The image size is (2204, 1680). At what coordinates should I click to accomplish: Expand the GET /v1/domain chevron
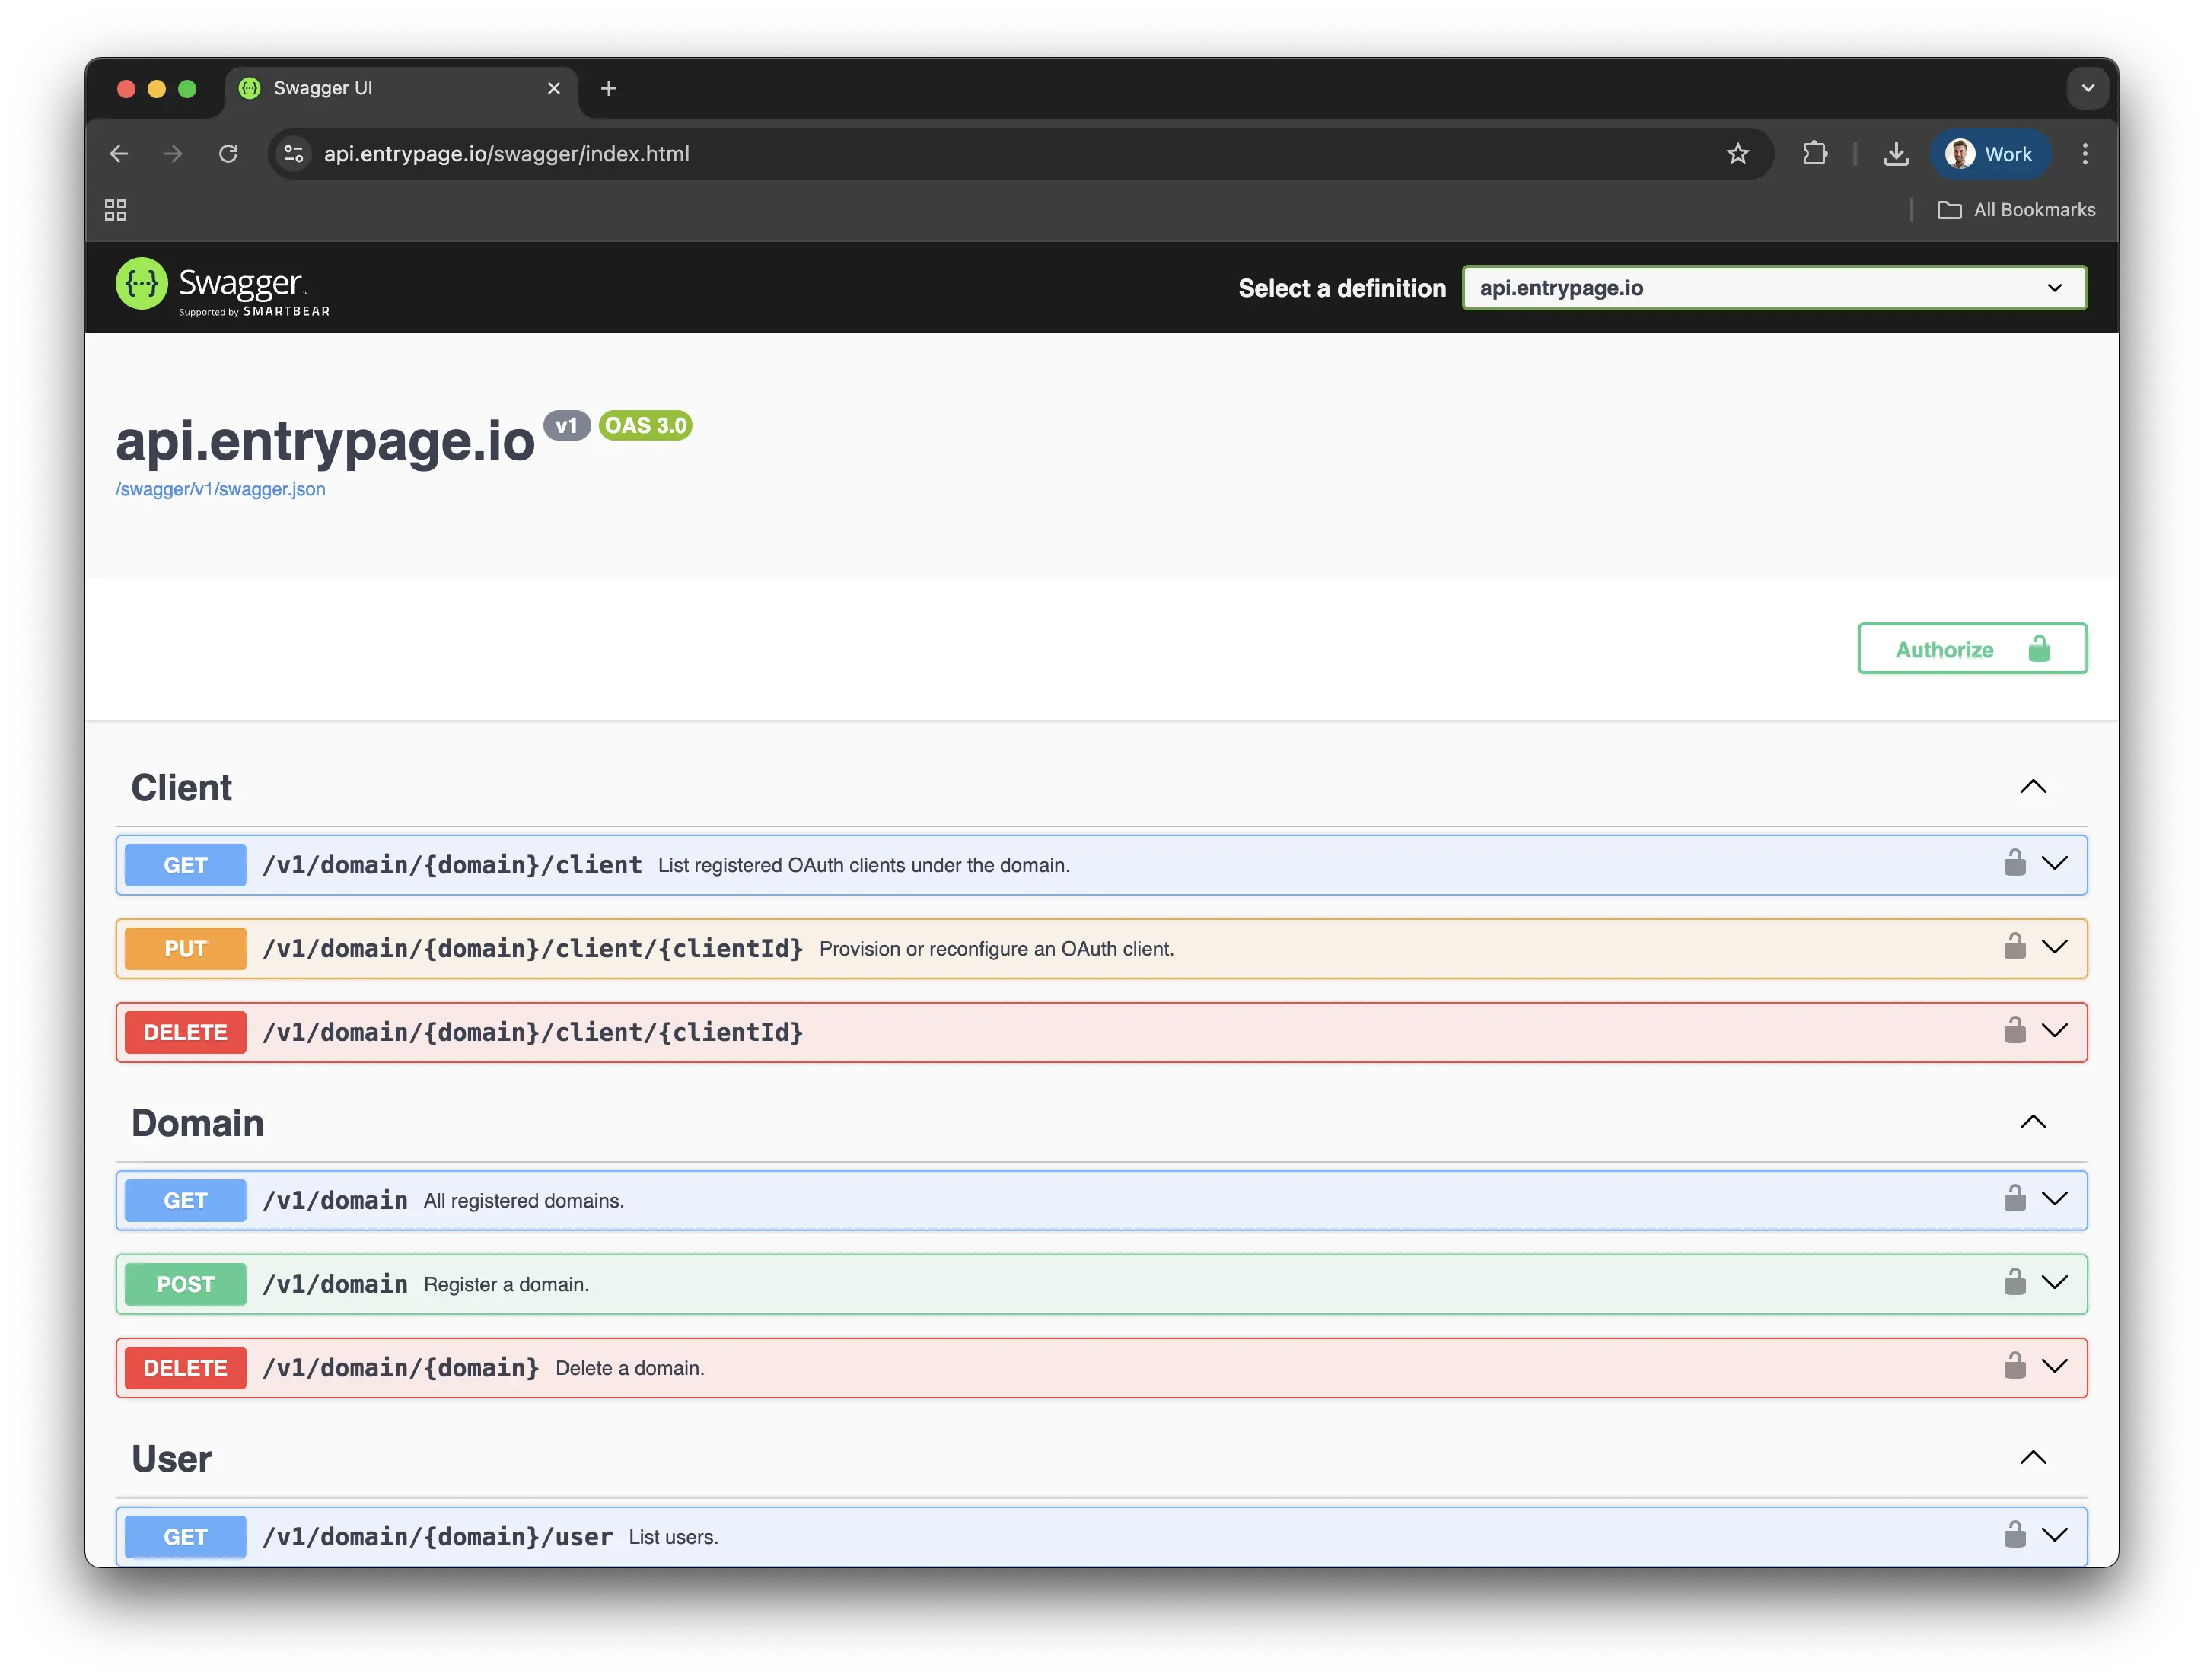click(2055, 1199)
